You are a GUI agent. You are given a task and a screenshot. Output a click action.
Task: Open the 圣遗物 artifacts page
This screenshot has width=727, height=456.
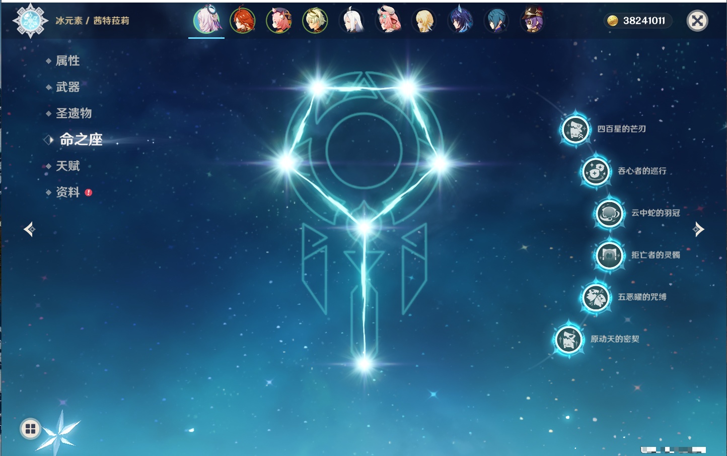click(74, 113)
